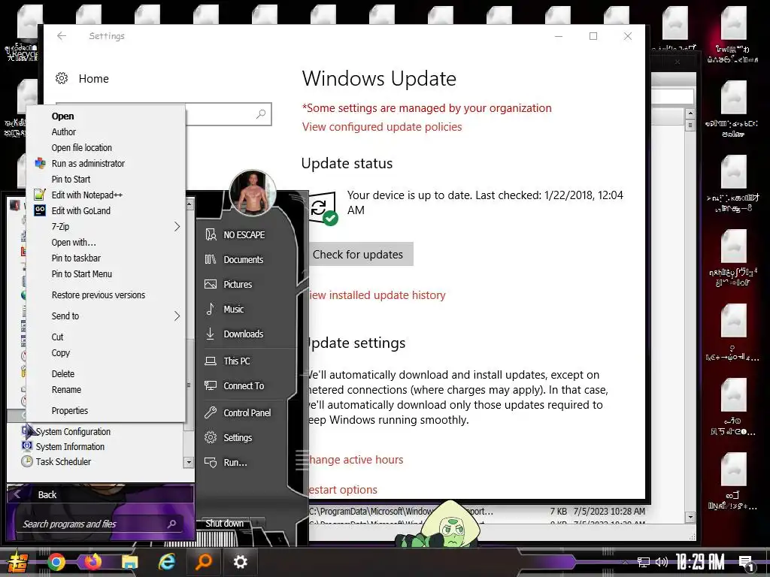The width and height of the screenshot is (770, 577).
Task: Select Open with... in the context menu
Action: 105,243
